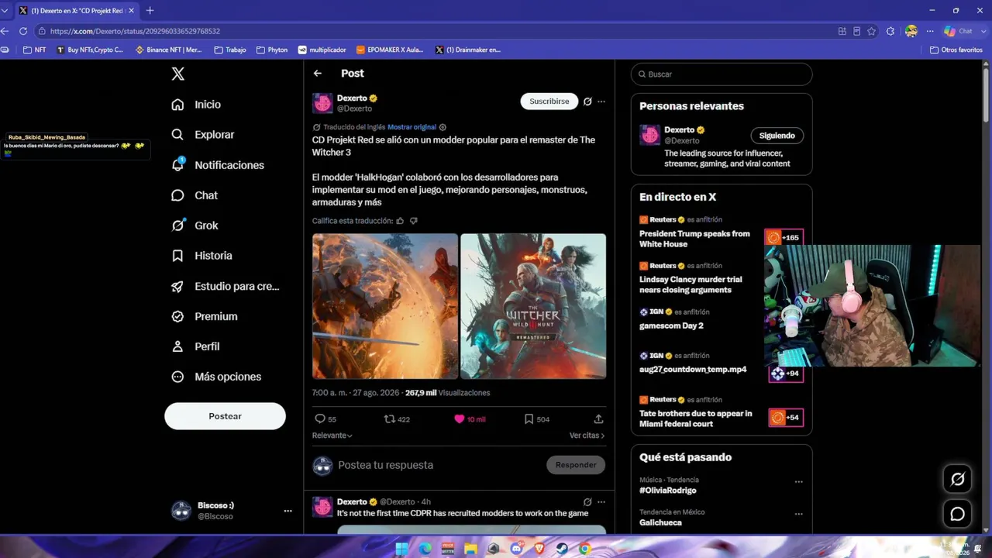The width and height of the screenshot is (992, 558).
Task: Open Chat in the left sidebar
Action: click(195, 195)
